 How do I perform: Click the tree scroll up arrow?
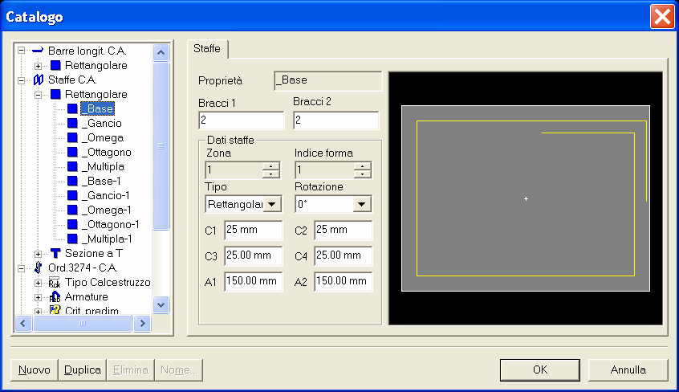(x=161, y=52)
